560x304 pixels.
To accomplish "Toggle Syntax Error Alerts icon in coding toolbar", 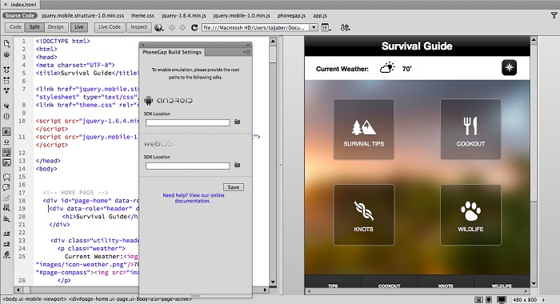I will tap(6, 162).
